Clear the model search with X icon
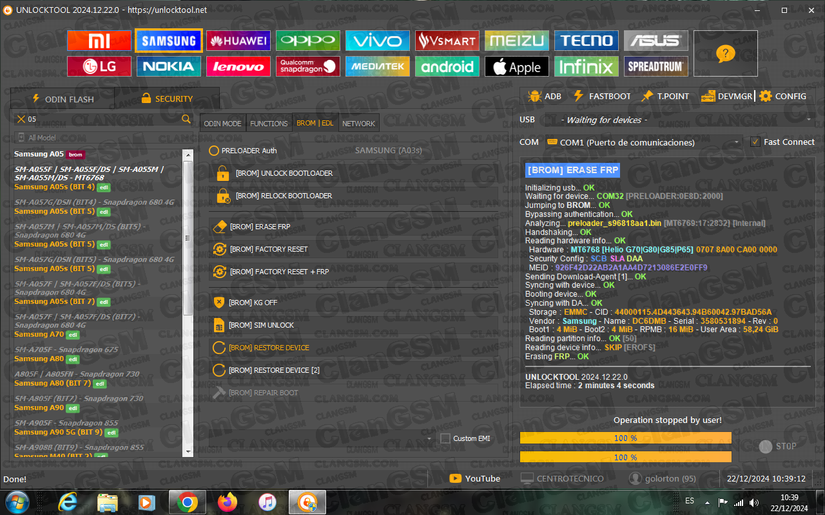Viewport: 825px width, 515px height. click(21, 119)
